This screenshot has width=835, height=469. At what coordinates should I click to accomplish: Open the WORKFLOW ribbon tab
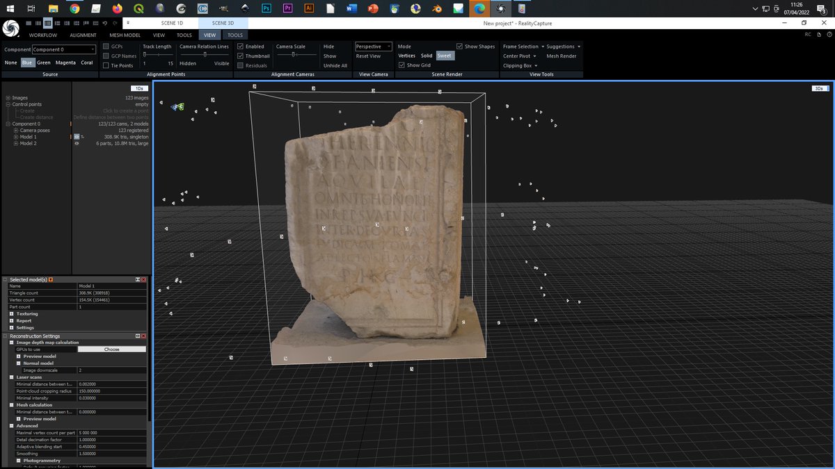43,35
